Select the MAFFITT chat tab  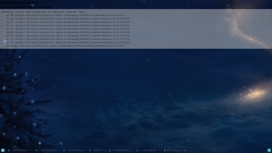(x=98, y=150)
